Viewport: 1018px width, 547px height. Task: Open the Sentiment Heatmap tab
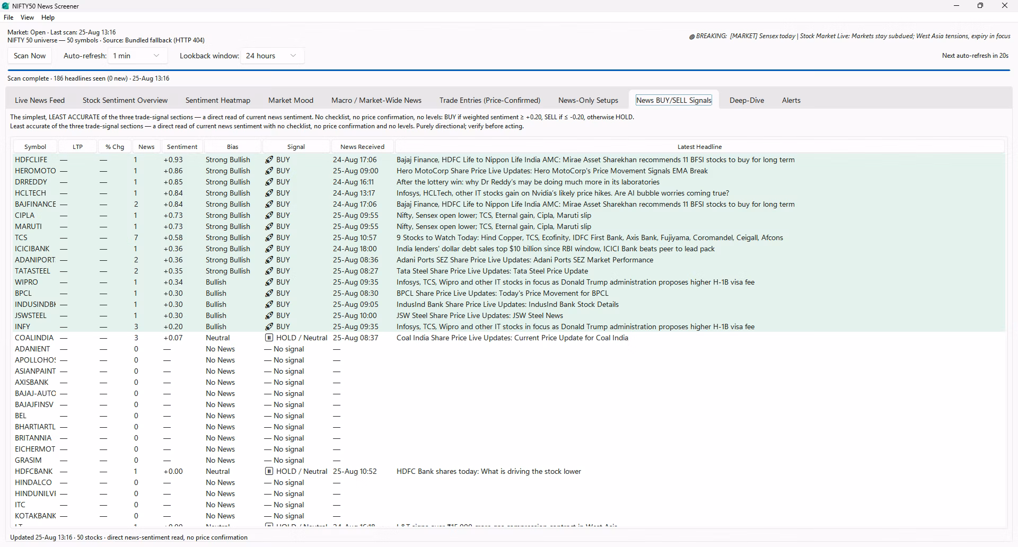(x=218, y=100)
